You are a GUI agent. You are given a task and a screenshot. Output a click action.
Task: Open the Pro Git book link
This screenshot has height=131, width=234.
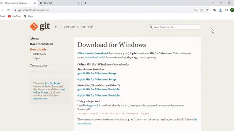click(x=52, y=83)
